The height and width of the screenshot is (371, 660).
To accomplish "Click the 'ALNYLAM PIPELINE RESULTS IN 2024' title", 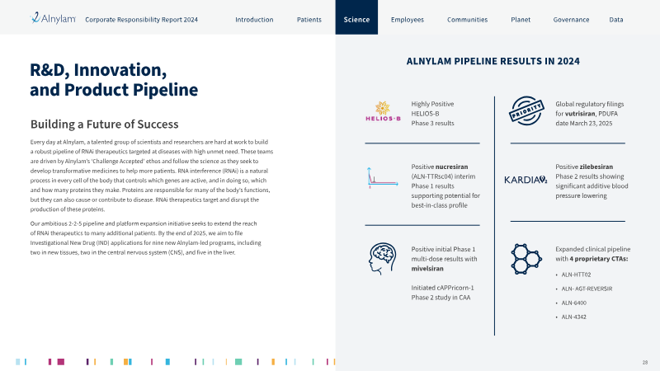I will click(x=493, y=61).
